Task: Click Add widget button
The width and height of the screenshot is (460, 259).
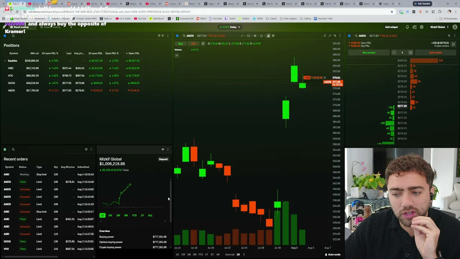Action: pos(391,27)
